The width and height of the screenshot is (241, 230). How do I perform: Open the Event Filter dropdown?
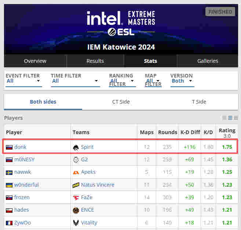pos(23,81)
